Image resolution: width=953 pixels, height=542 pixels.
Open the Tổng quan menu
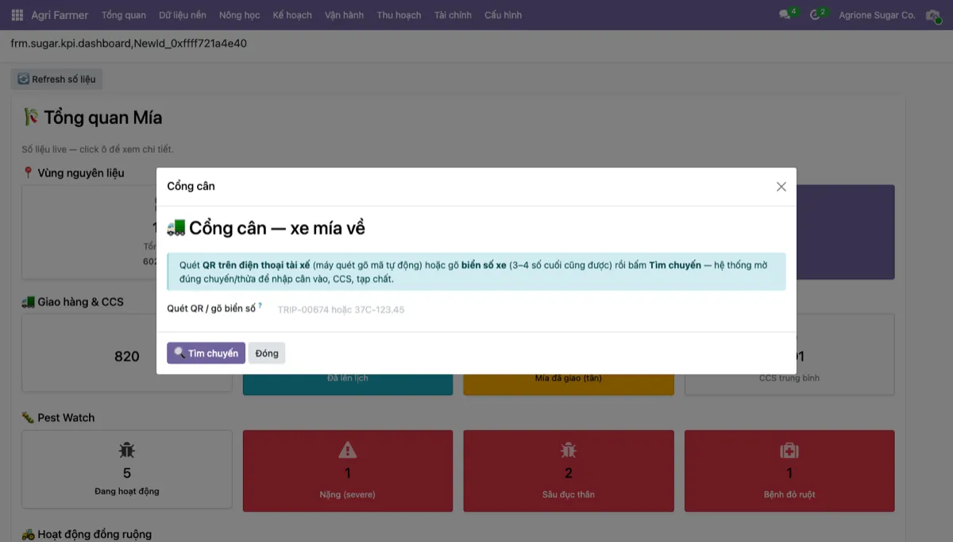[x=124, y=15]
